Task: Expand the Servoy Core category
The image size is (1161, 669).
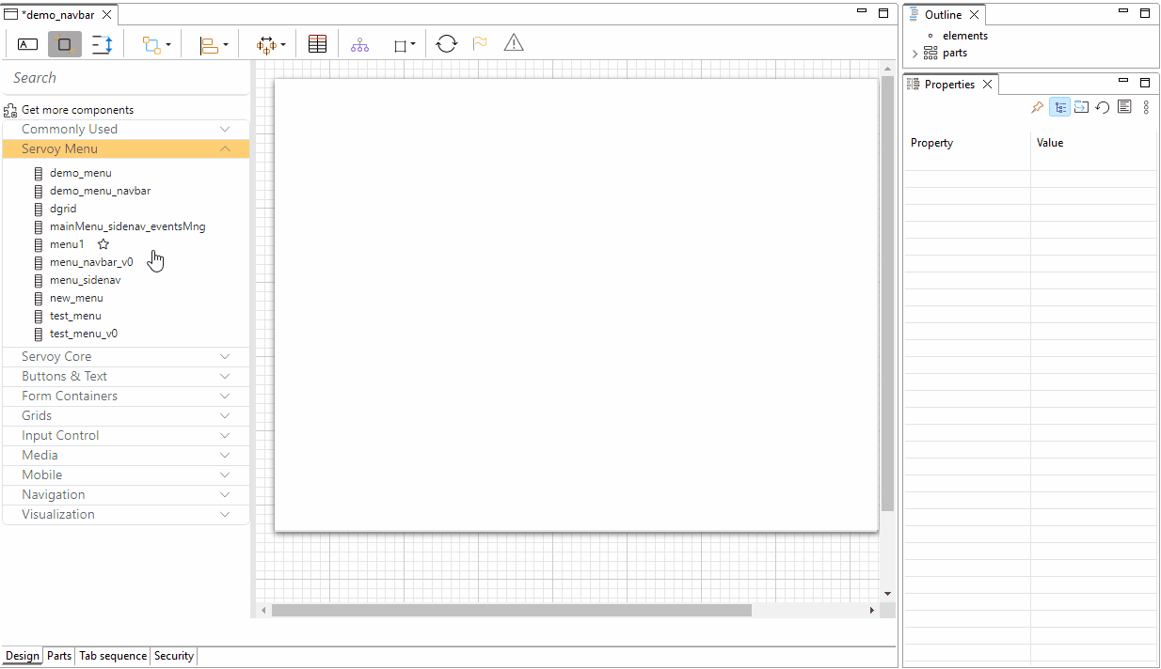Action: click(126, 356)
